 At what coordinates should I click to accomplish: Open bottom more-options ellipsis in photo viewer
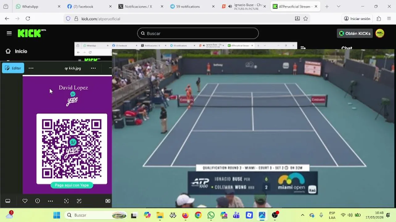click(x=50, y=201)
